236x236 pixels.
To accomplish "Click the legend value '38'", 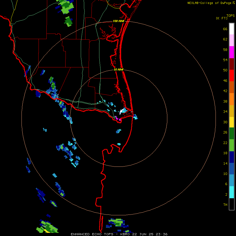I will 225,101.
